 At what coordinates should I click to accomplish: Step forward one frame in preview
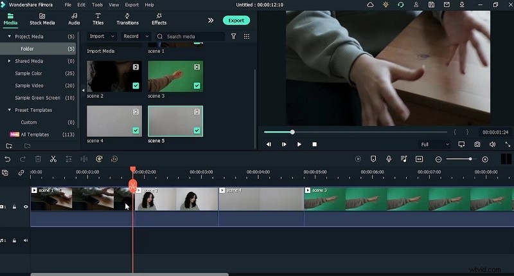pos(284,144)
